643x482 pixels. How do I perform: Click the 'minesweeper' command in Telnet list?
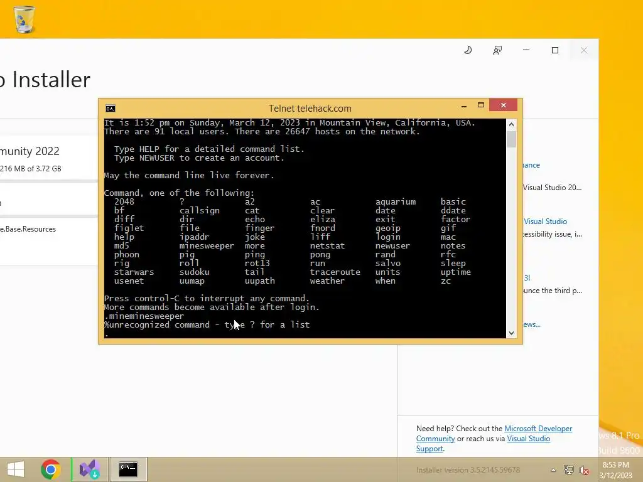pyautogui.click(x=207, y=246)
